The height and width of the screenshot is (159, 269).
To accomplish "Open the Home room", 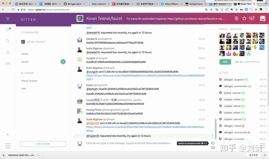I will click(25, 54).
